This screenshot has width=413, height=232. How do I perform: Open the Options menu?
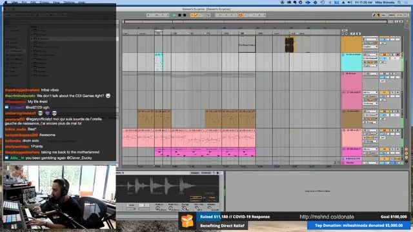[69, 3]
